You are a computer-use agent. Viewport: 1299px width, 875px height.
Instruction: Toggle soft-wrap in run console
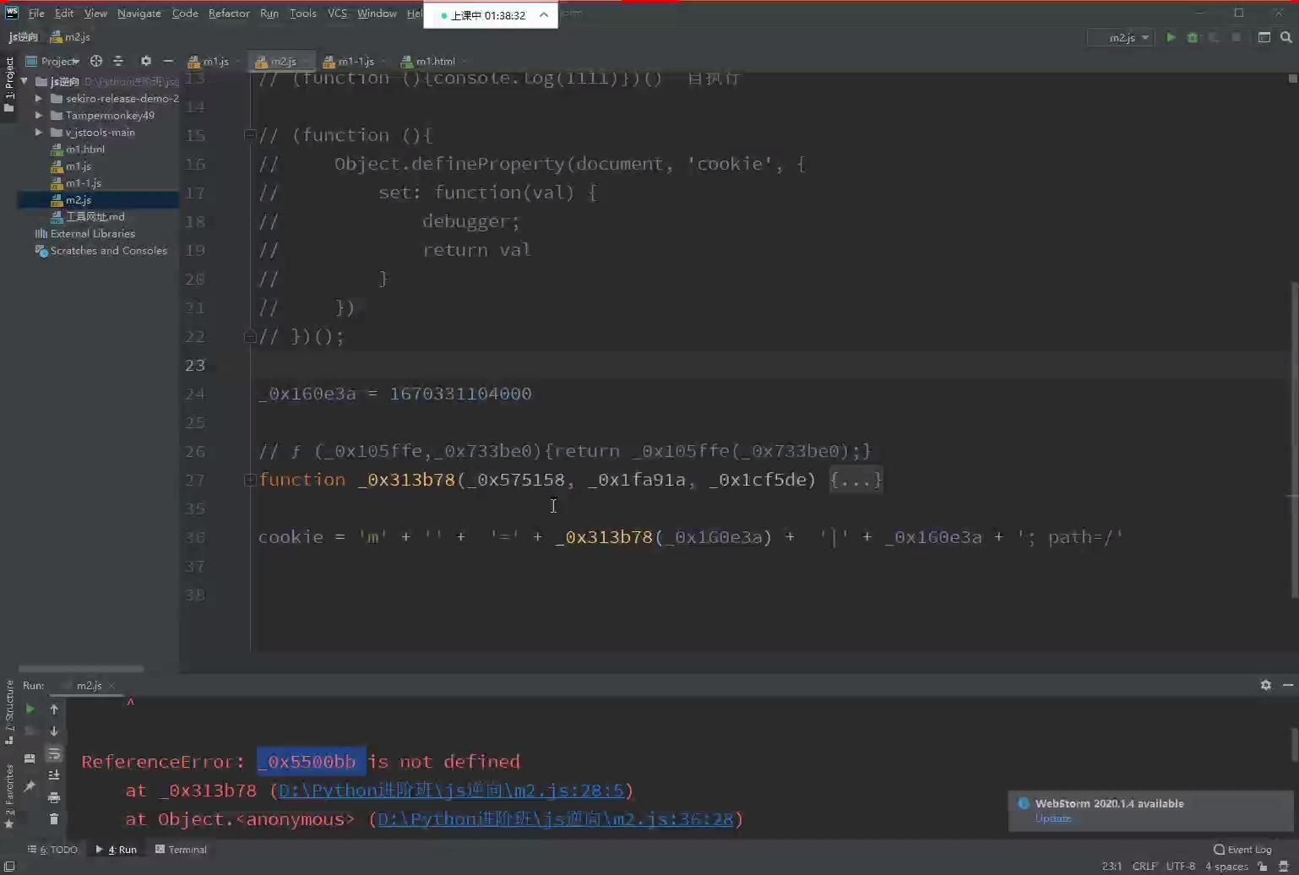click(54, 753)
